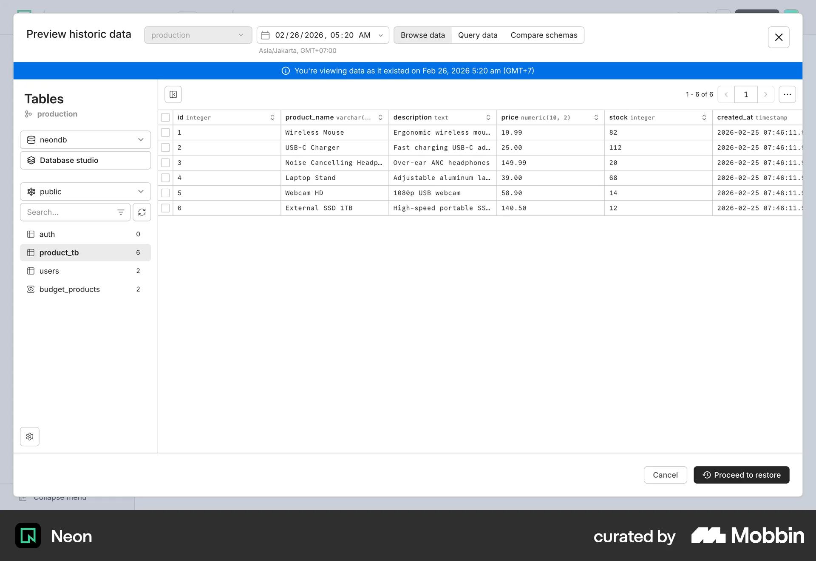The image size is (816, 561).
Task: Open the more options ellipsis menu
Action: 787,94
